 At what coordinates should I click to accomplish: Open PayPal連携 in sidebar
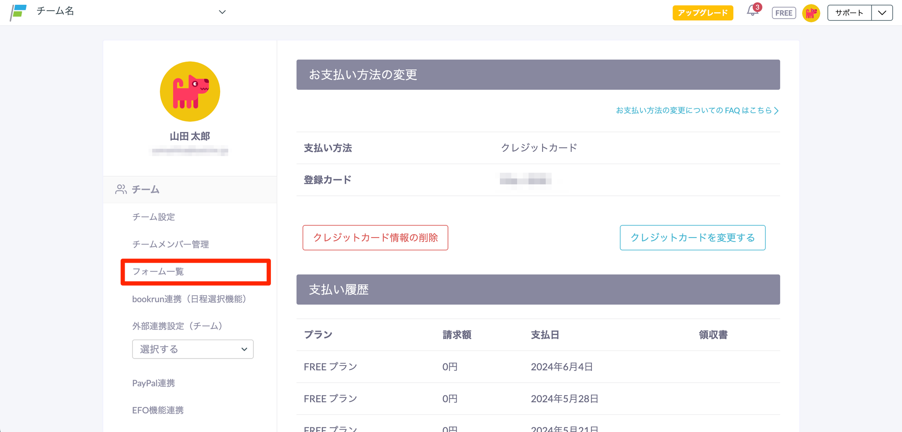154,383
